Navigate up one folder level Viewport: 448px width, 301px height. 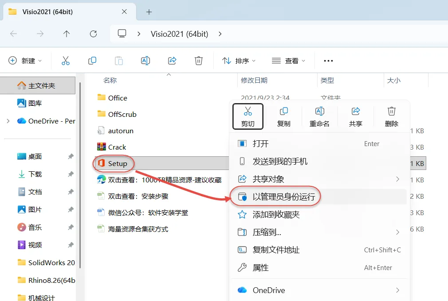(67, 34)
